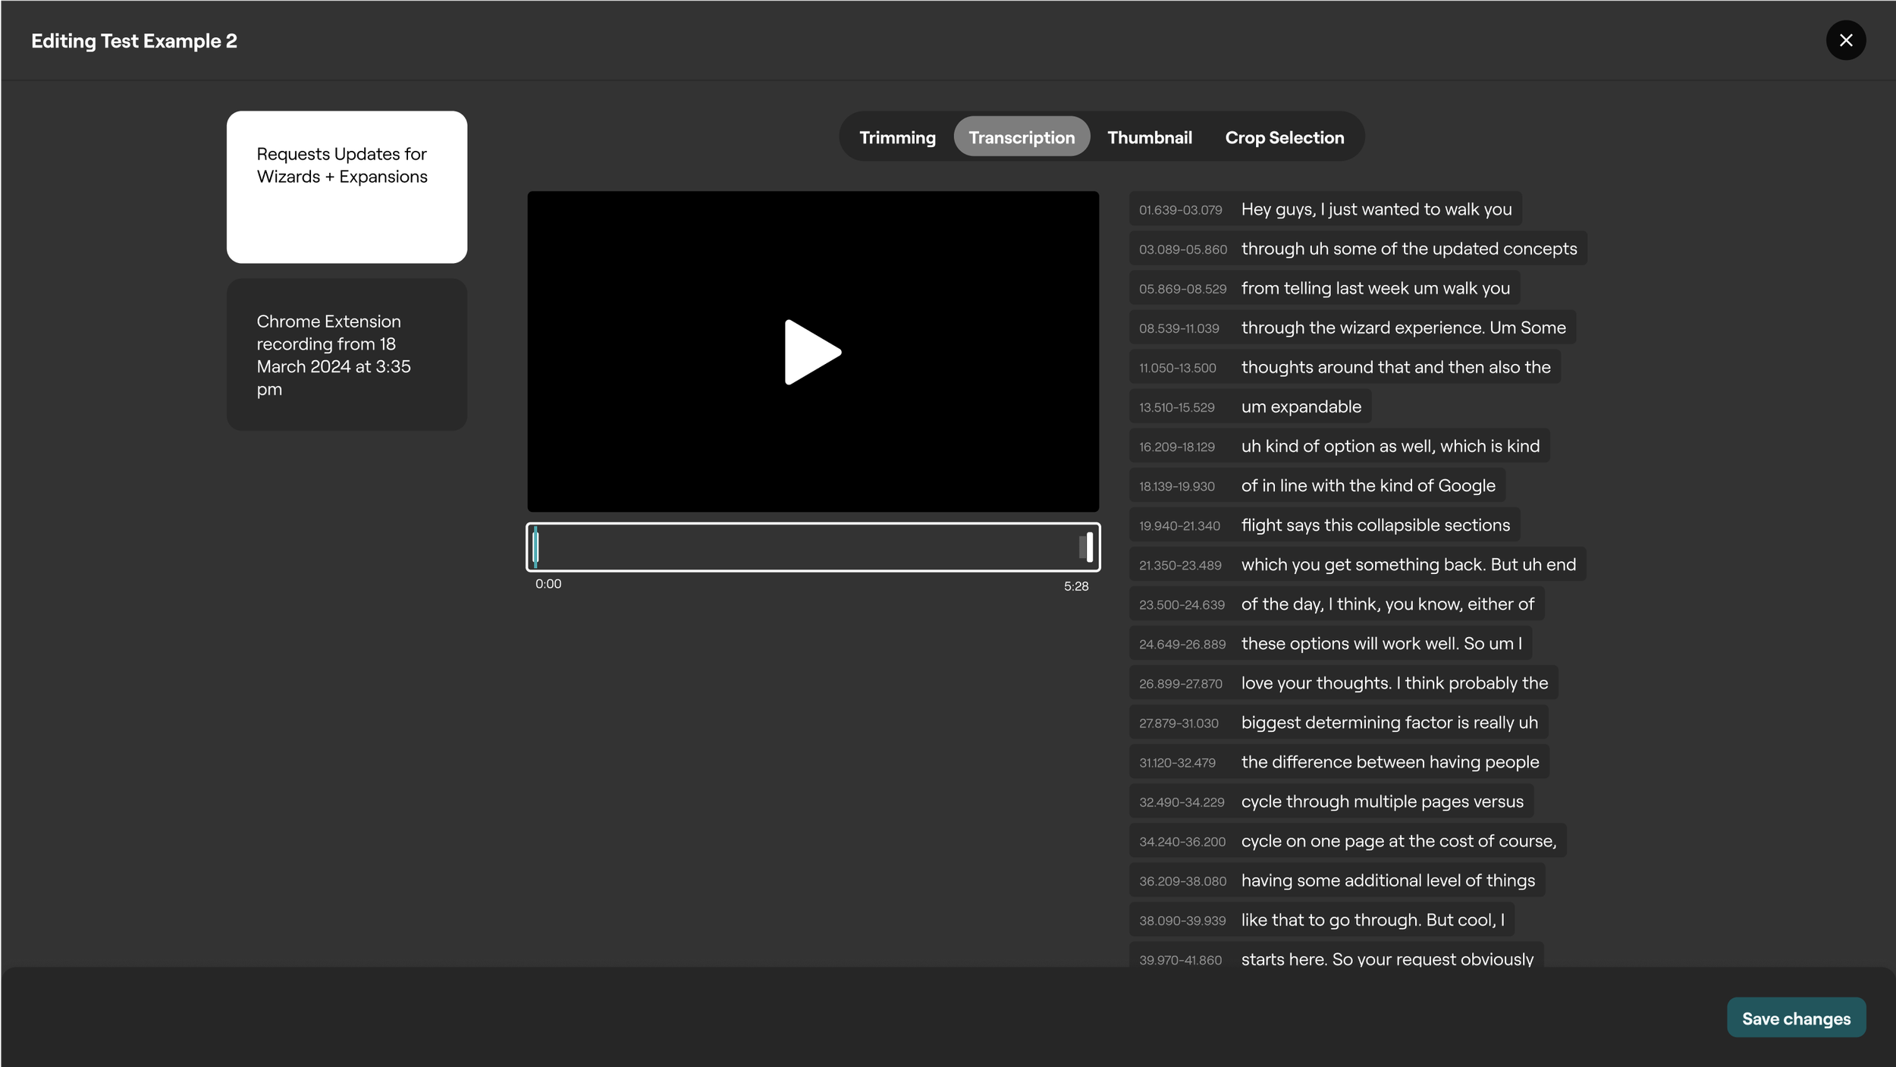The width and height of the screenshot is (1896, 1067).
Task: Close the editing dialog
Action: 1845,40
